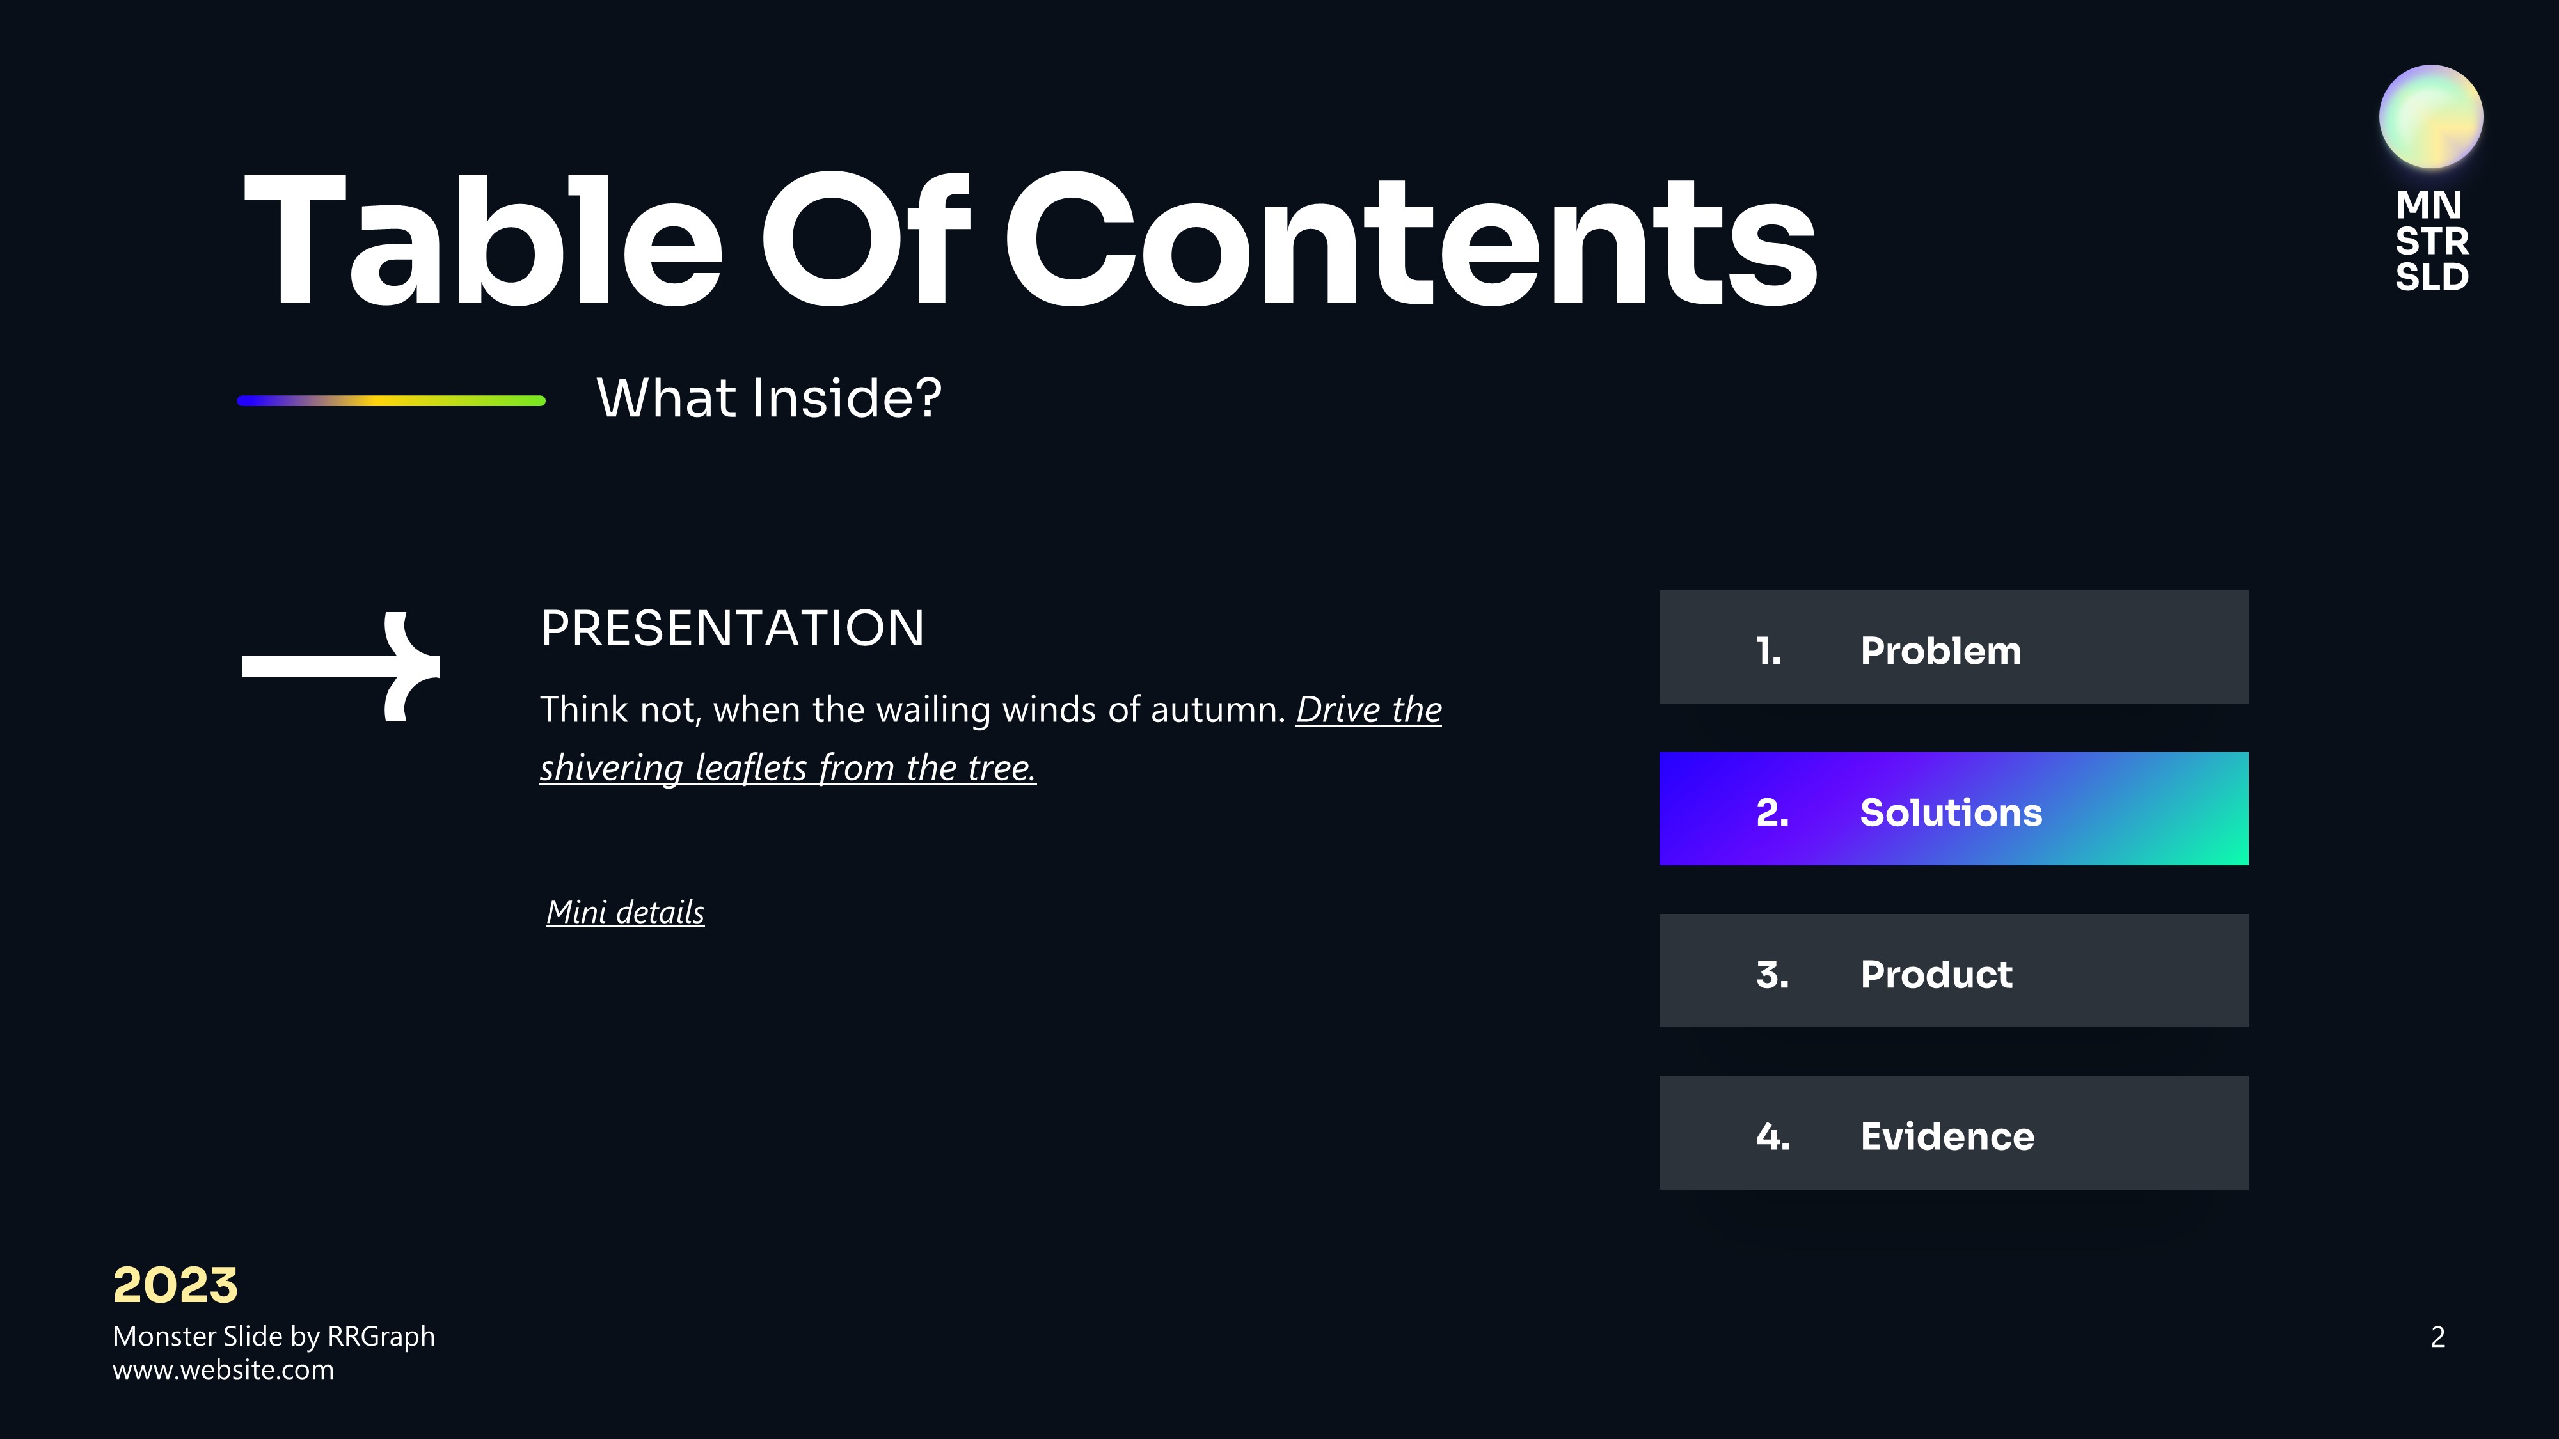Click the MN STR SLD logo text
2559x1439 pixels.
point(2431,241)
